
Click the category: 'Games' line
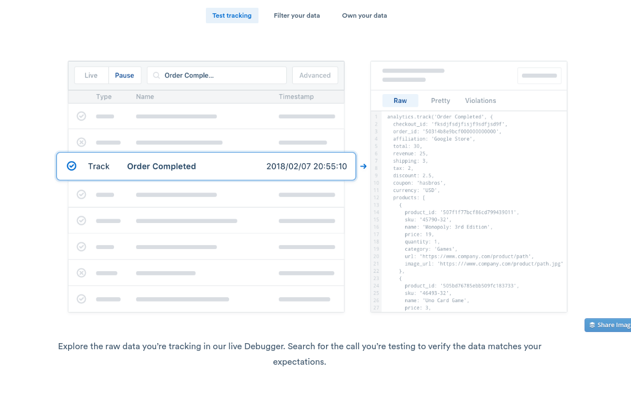(431, 249)
